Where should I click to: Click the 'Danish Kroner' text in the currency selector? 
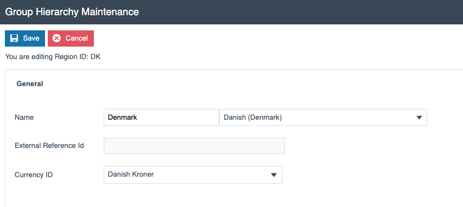click(131, 174)
